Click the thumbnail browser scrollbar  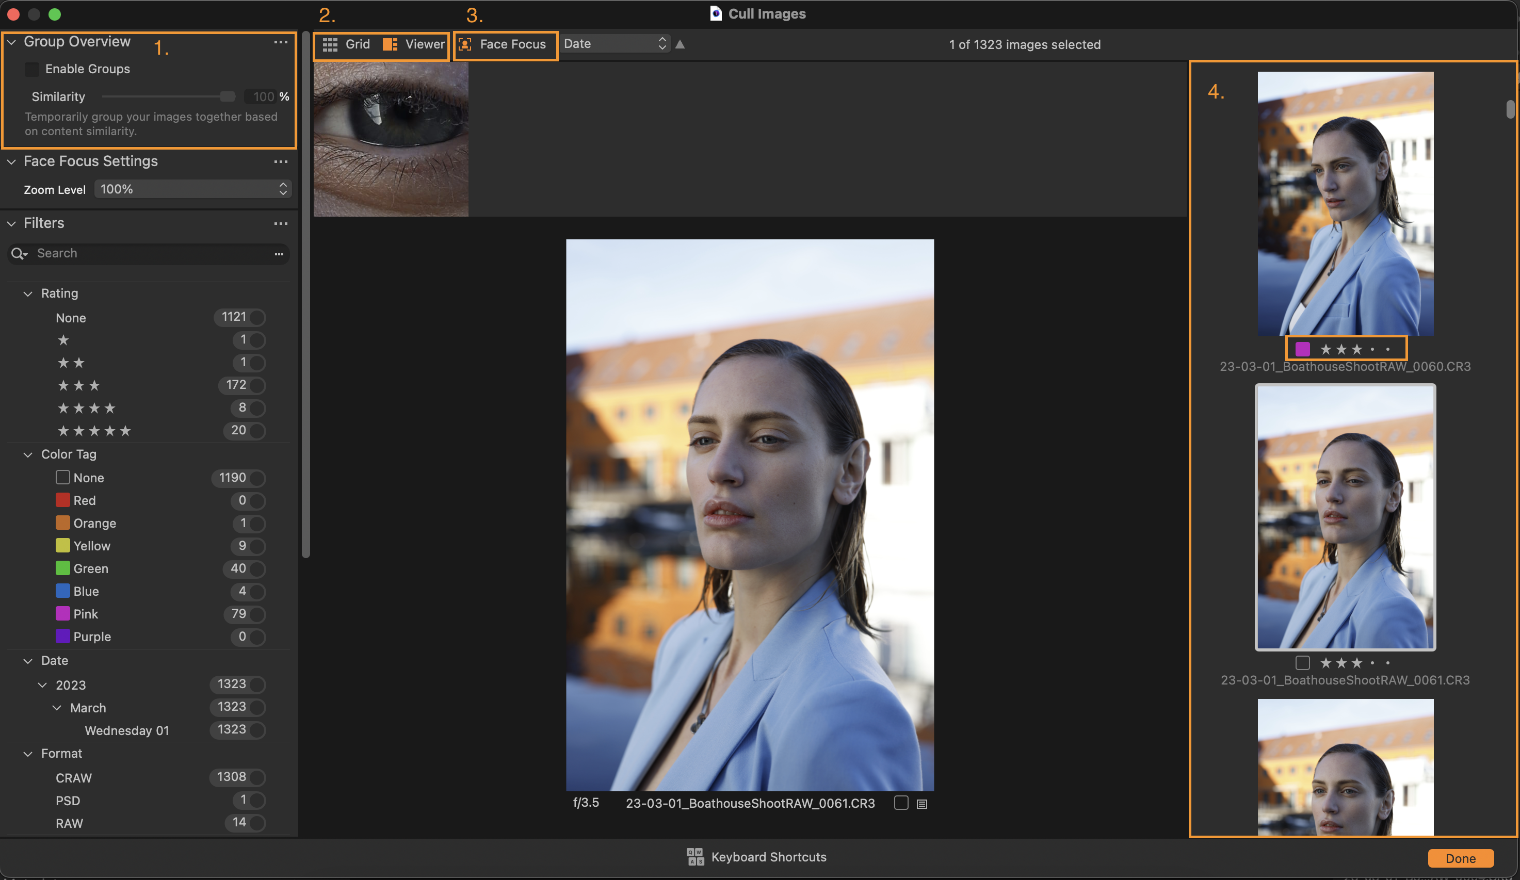coord(1510,109)
